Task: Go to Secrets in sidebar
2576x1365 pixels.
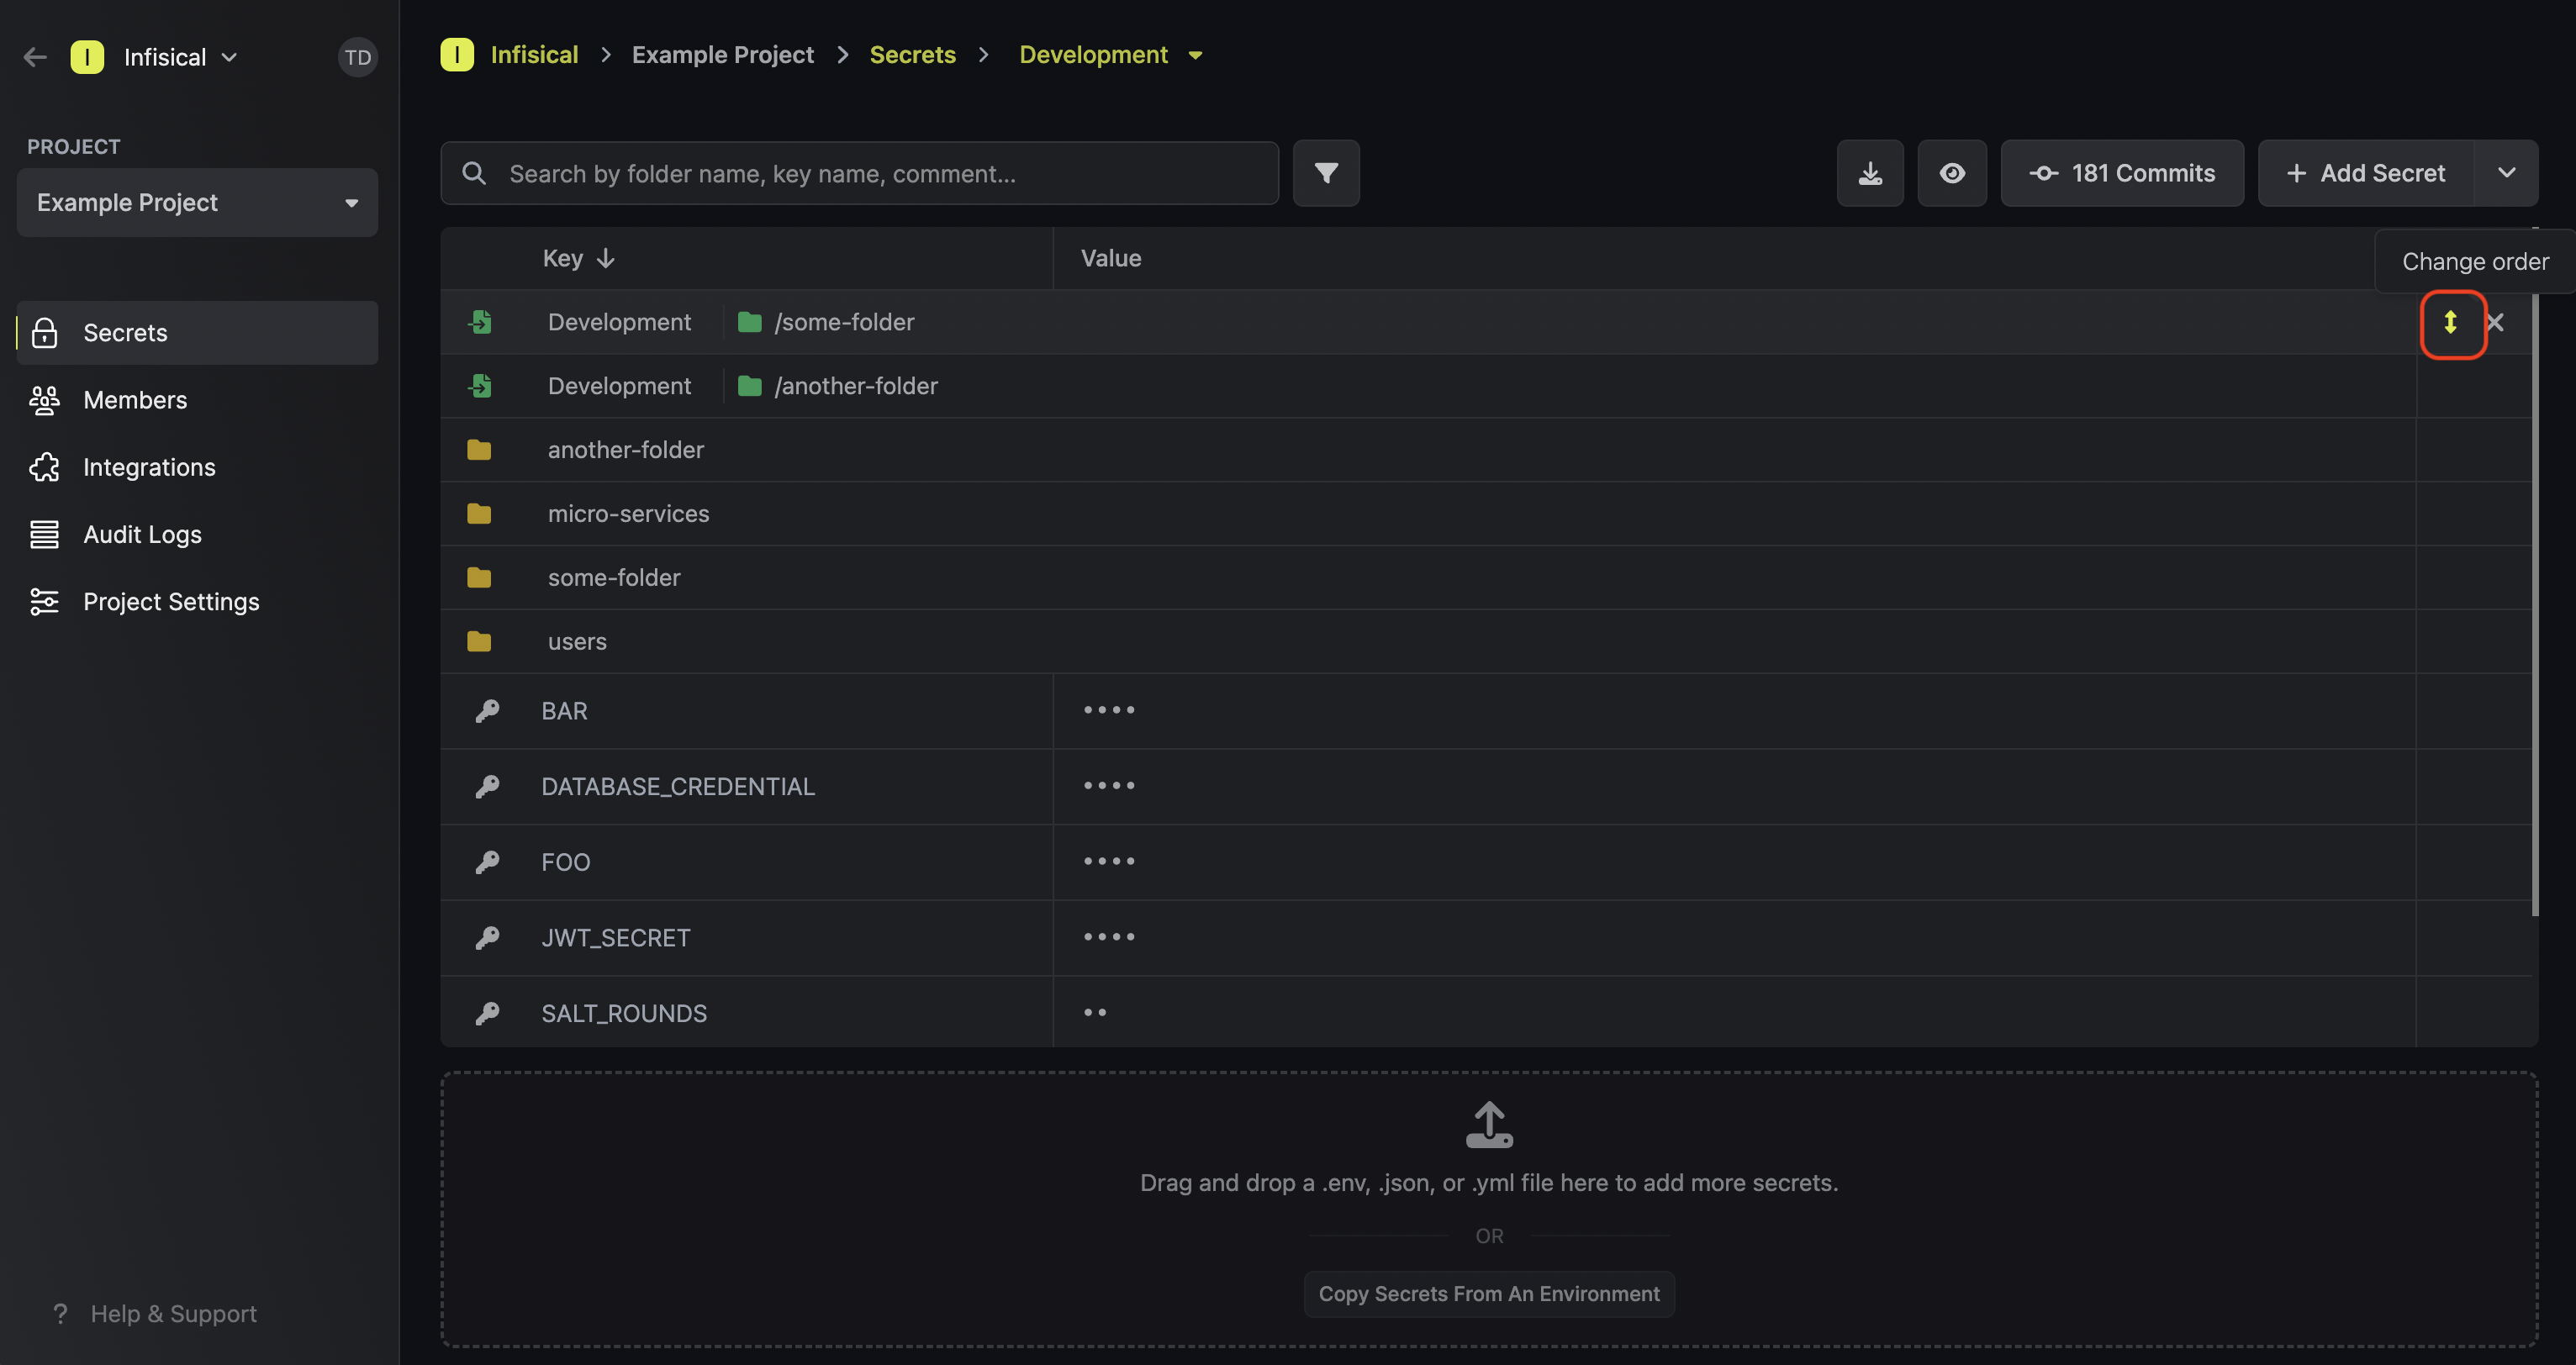Action: [x=197, y=333]
